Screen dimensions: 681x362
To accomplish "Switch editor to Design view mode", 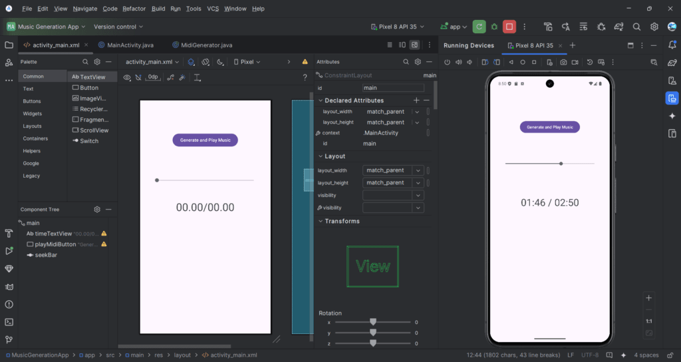I will click(415, 45).
